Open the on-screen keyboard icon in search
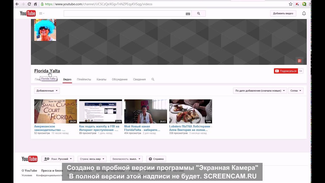 [x=188, y=14]
